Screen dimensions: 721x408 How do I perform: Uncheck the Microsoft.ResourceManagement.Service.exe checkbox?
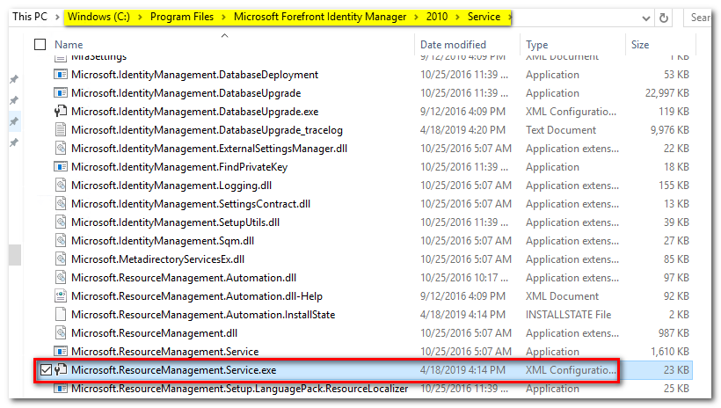click(x=46, y=370)
